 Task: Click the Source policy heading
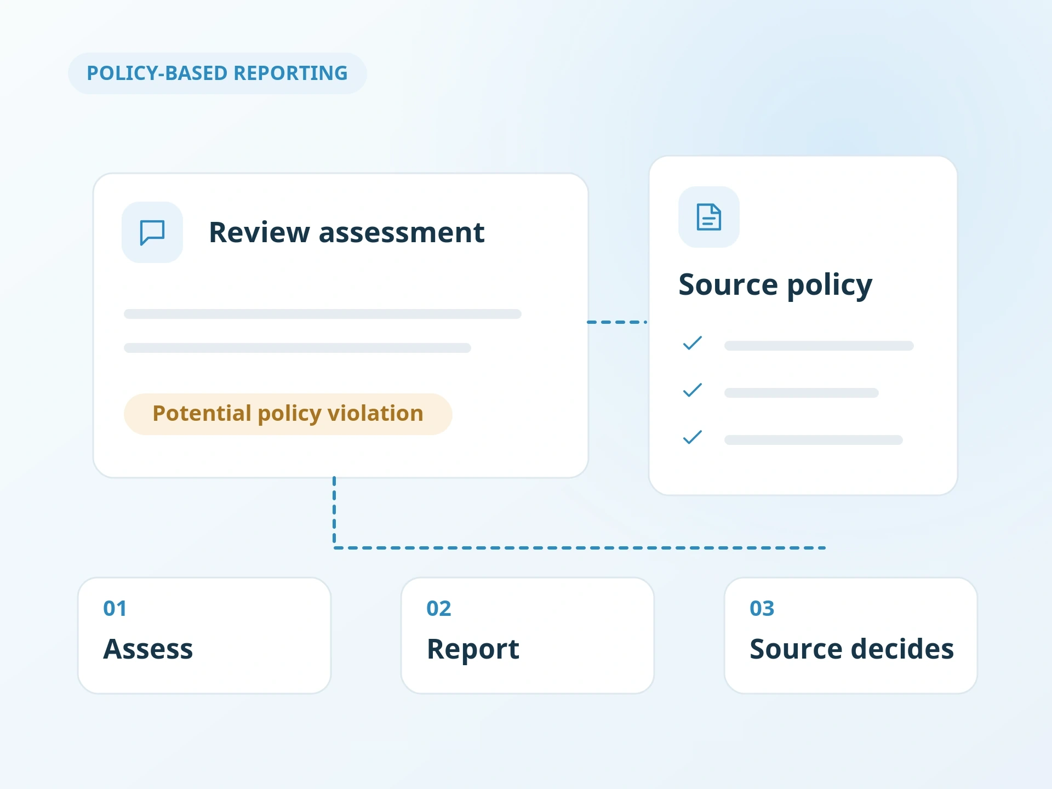pyautogui.click(x=775, y=285)
